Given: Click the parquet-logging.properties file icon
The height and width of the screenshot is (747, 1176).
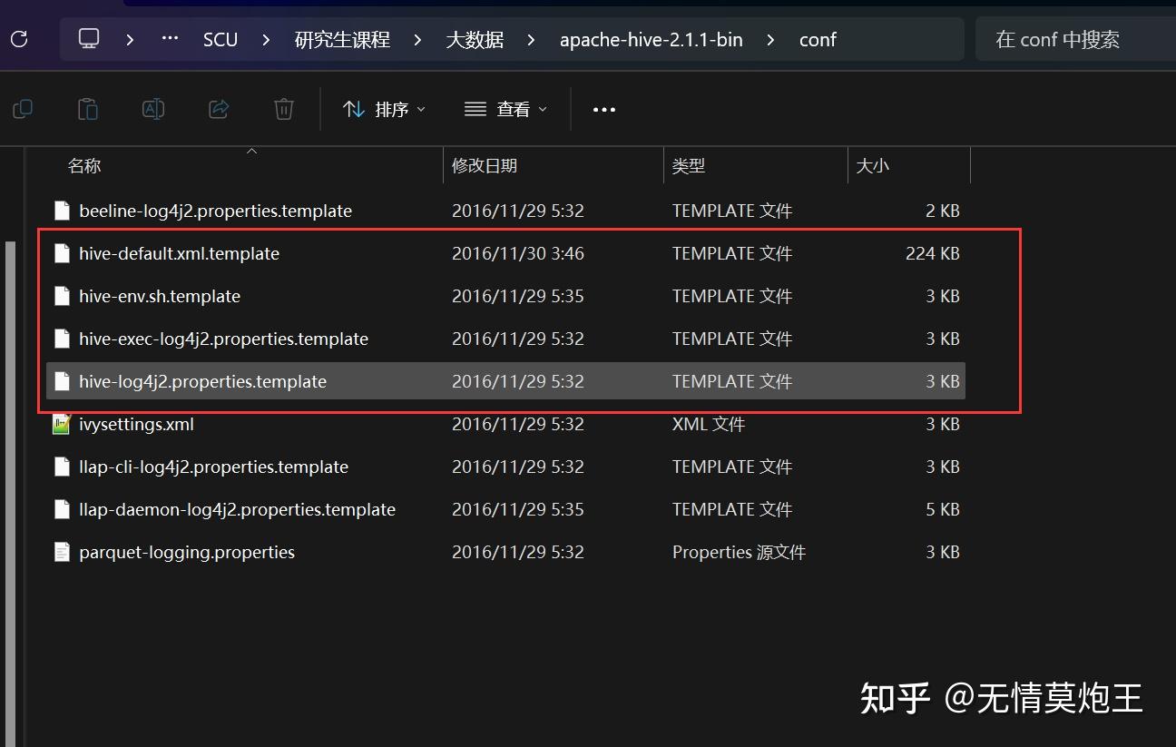Looking at the screenshot, I should click(x=62, y=552).
